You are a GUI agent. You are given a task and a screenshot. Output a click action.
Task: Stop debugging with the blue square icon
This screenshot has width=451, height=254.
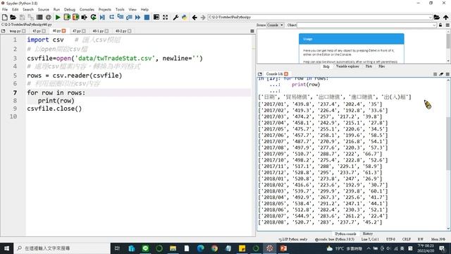point(147,17)
